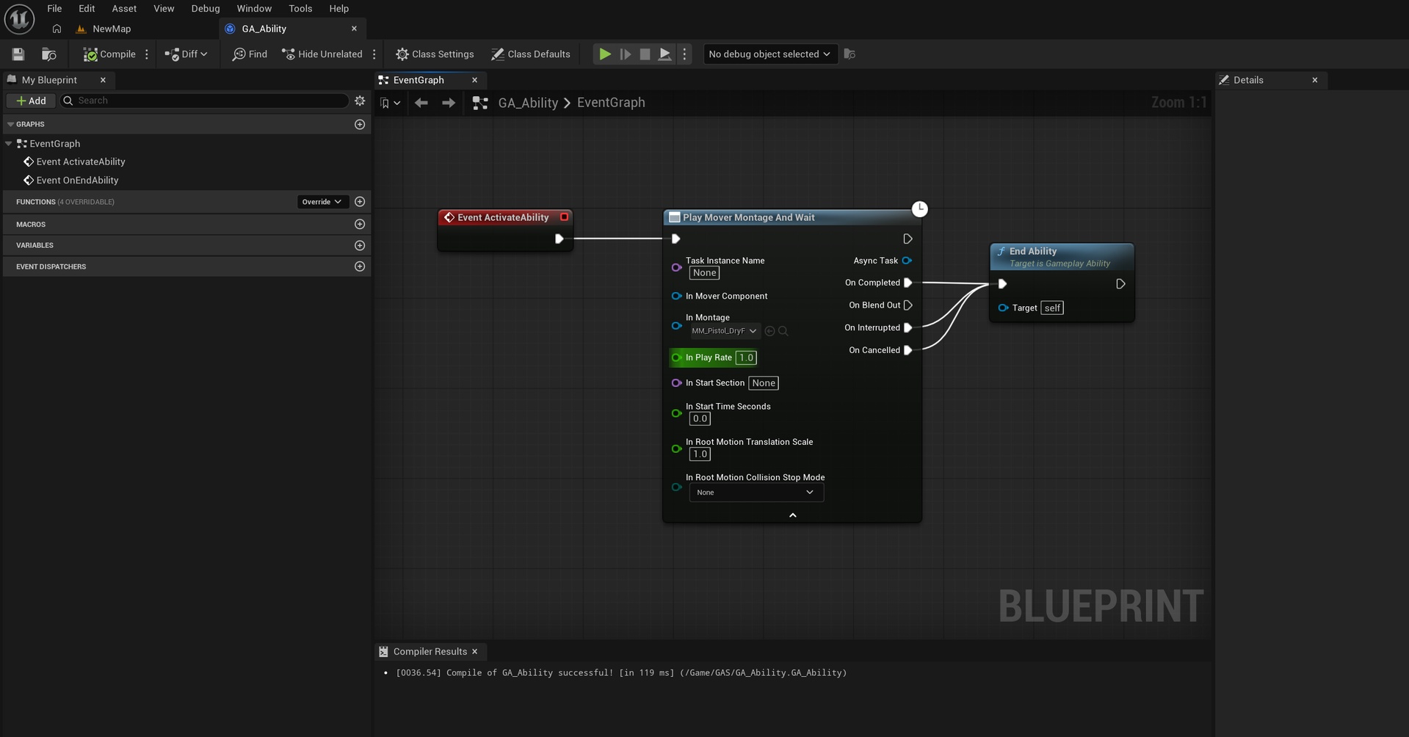Click the Eject playback button
Viewport: 1409px width, 737px height.
pyautogui.click(x=664, y=54)
